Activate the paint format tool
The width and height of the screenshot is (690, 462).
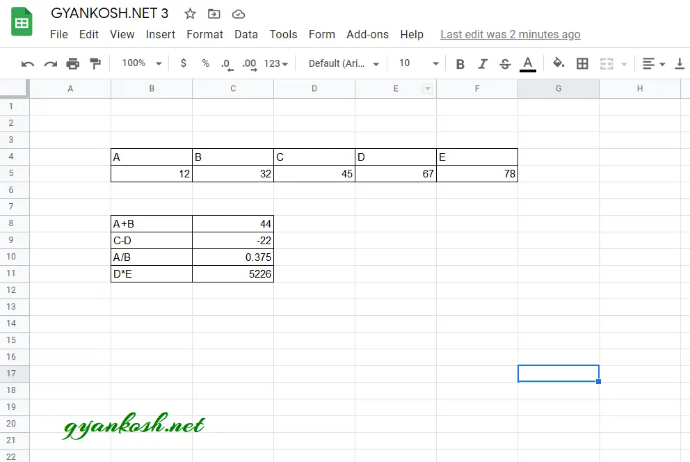[x=95, y=64]
